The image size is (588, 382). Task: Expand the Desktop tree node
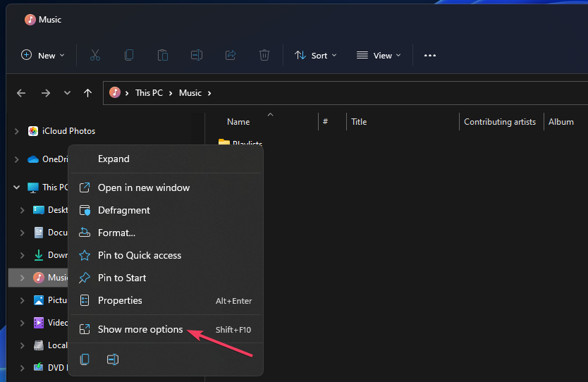23,210
